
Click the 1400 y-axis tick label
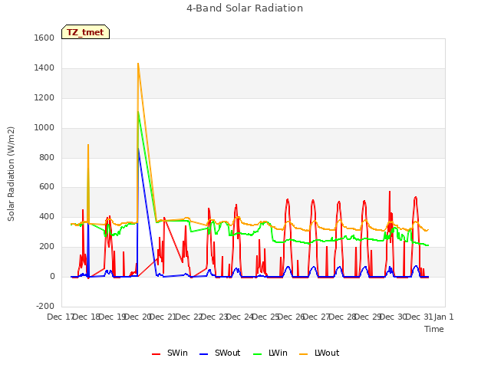tap(44, 68)
